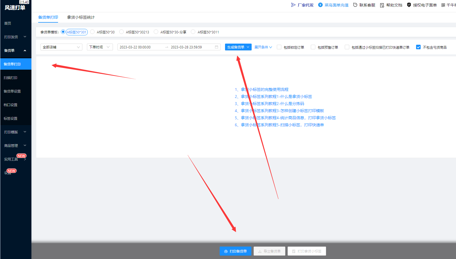Screen dimensions: 456x259
Task: Click the calendar icon in date range field
Action: tap(217, 47)
